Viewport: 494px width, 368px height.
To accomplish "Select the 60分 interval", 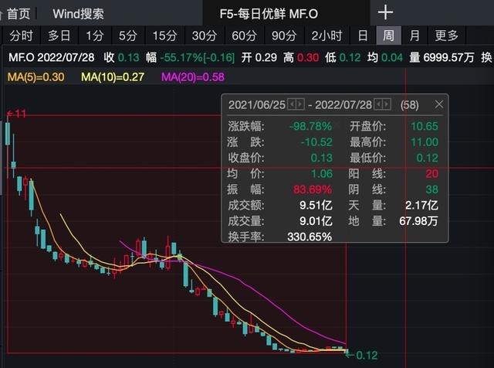I will (244, 36).
